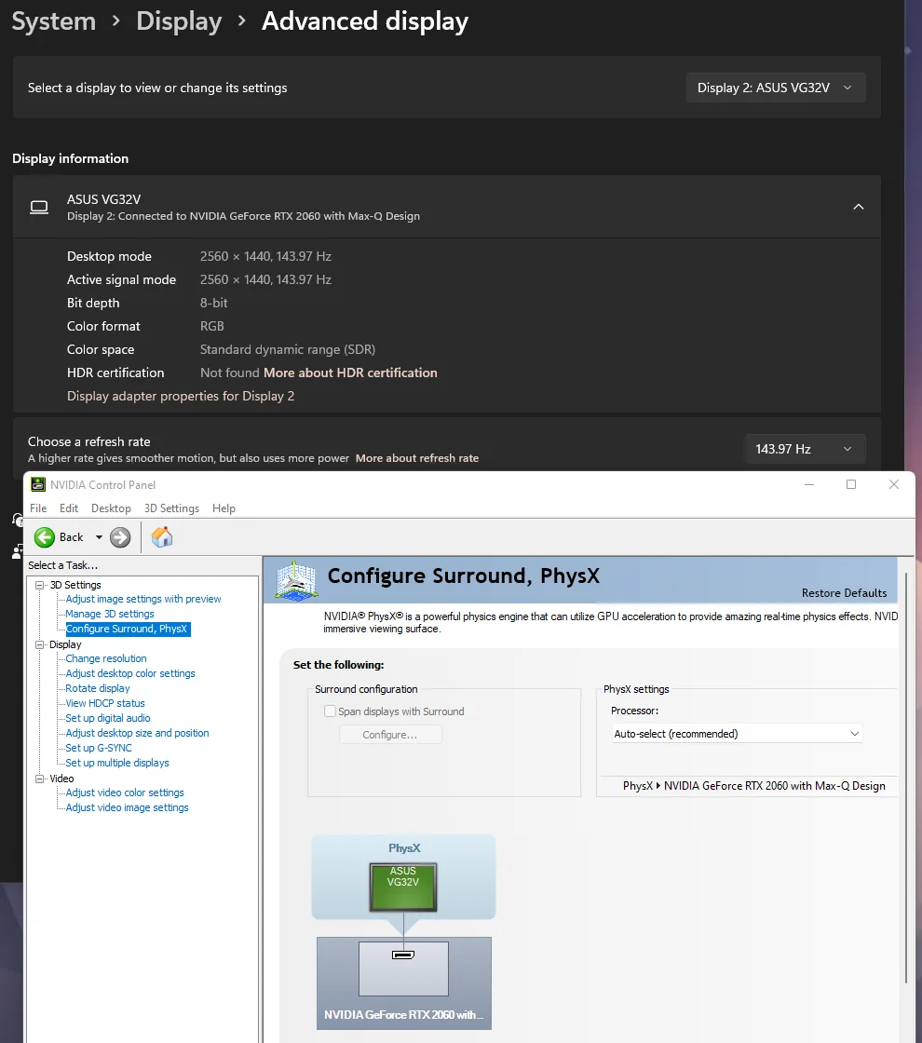Open the Help menu
The width and height of the screenshot is (922, 1043).
click(224, 508)
